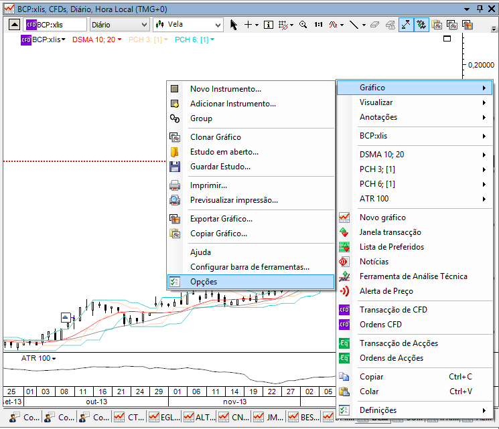Click the grid settings toolbar icon
This screenshot has height=429, width=499.
click(283, 25)
